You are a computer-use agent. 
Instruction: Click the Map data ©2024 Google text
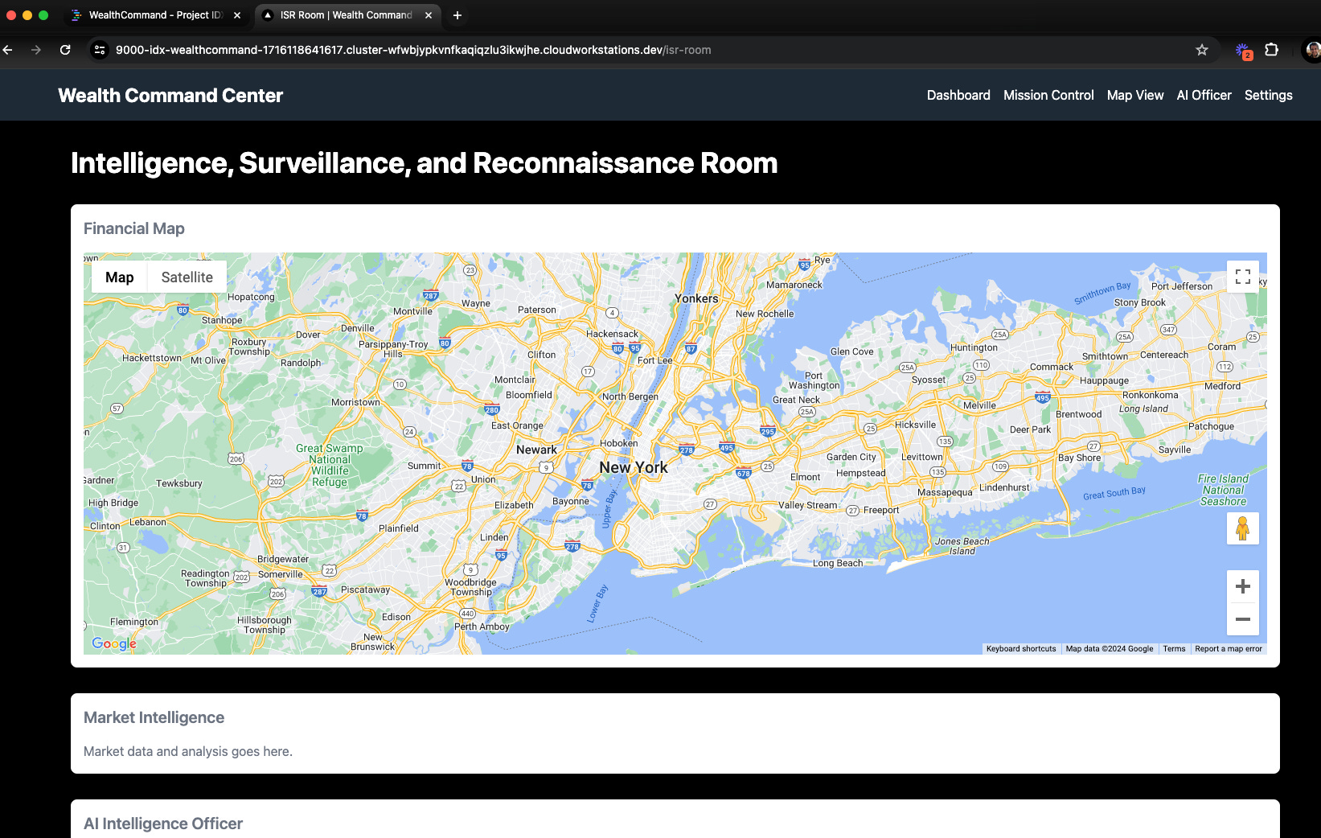[1110, 648]
